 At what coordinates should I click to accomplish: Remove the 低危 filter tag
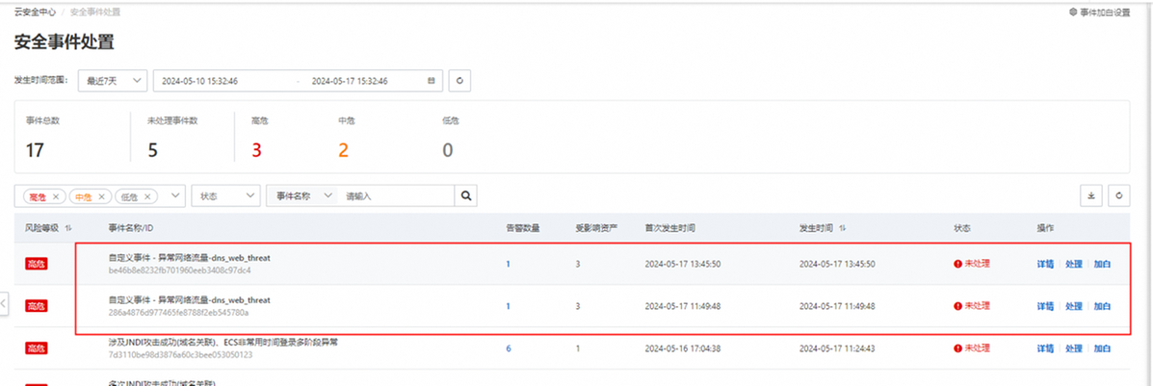146,196
